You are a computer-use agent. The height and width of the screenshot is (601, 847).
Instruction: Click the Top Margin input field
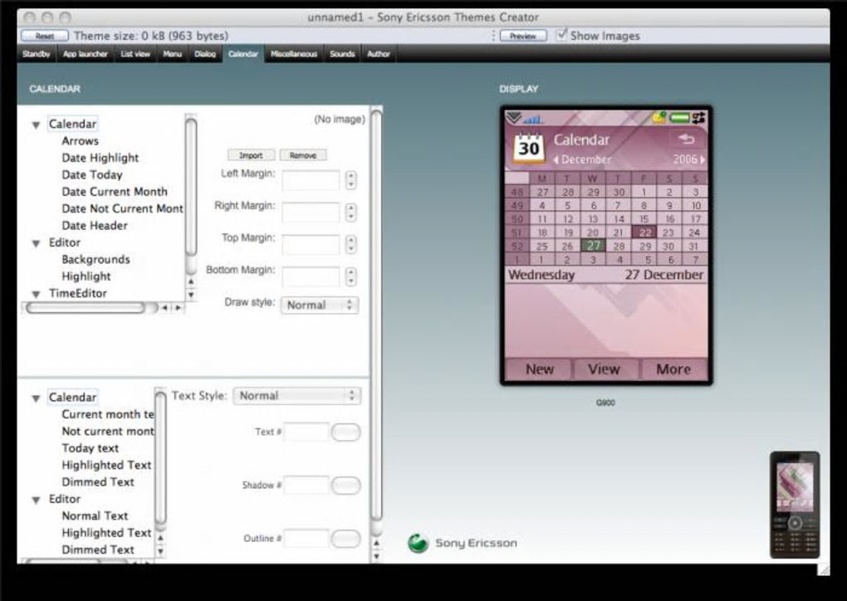(x=311, y=245)
